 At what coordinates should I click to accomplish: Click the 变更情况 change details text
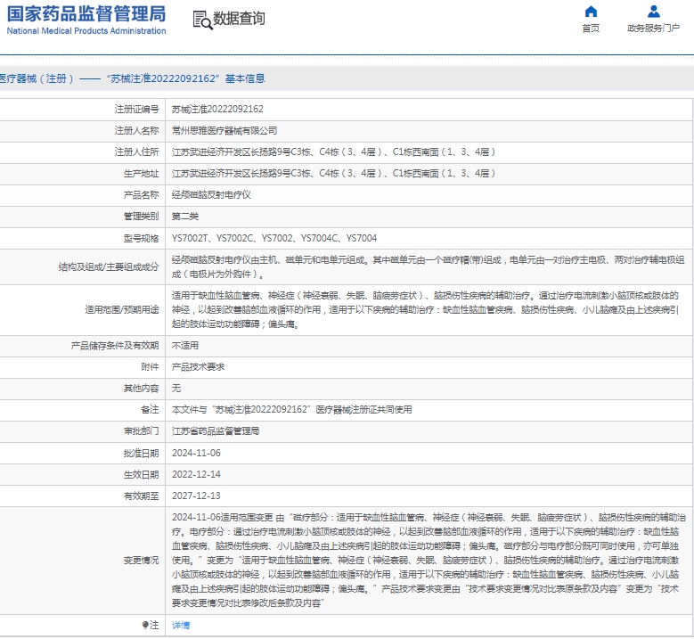coord(429,560)
